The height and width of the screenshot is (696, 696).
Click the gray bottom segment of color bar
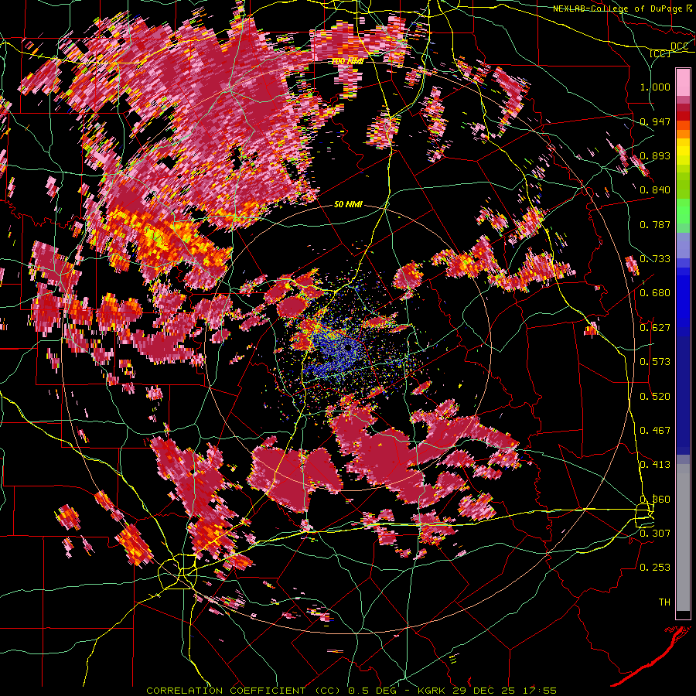pos(683,537)
